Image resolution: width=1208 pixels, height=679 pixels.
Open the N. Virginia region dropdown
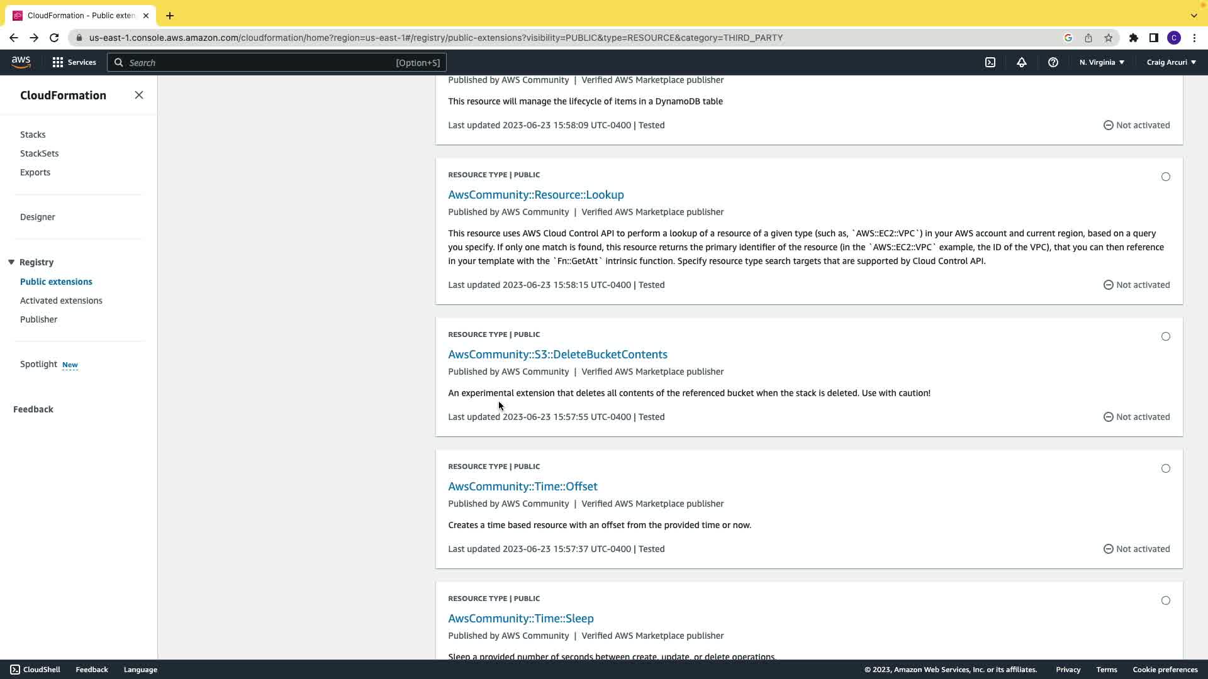pos(1102,62)
